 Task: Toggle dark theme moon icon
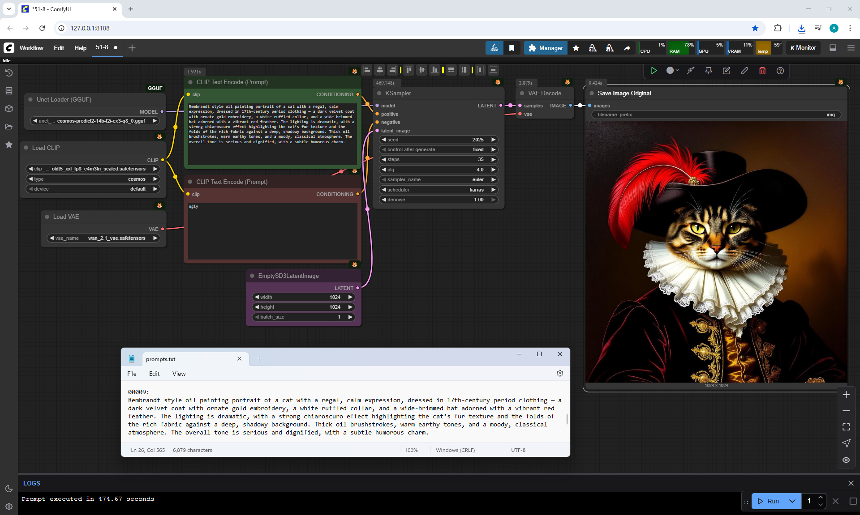click(x=9, y=489)
